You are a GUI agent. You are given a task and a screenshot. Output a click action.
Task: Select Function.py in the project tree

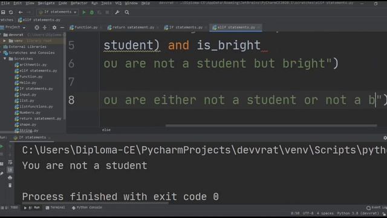pos(28,77)
